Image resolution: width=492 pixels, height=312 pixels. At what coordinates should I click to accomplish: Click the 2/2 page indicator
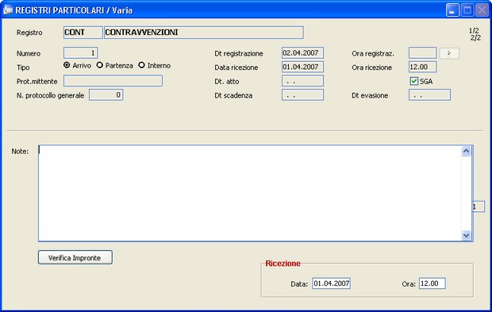(475, 38)
